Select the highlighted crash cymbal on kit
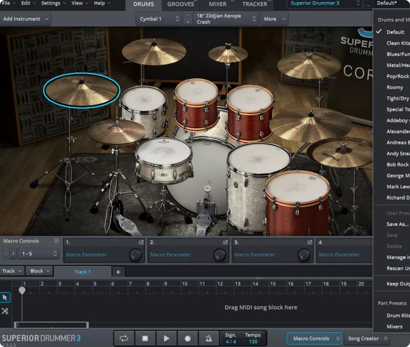Image resolution: width=410 pixels, height=347 pixels. point(82,90)
